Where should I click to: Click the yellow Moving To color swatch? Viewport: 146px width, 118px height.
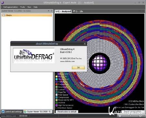point(56,76)
